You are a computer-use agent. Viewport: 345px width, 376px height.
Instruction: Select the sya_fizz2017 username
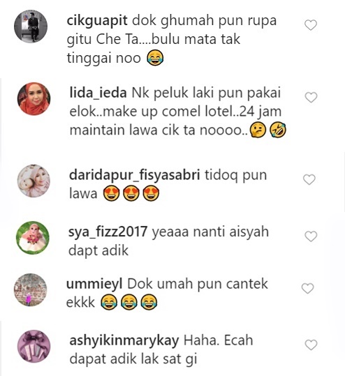click(108, 232)
